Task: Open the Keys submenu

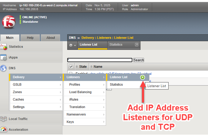Action: 85,122
